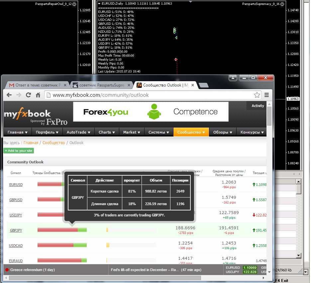Image resolution: width=311 pixels, height=283 pixels.
Task: Click the '+ Add to your site' button
Action: pos(19,151)
